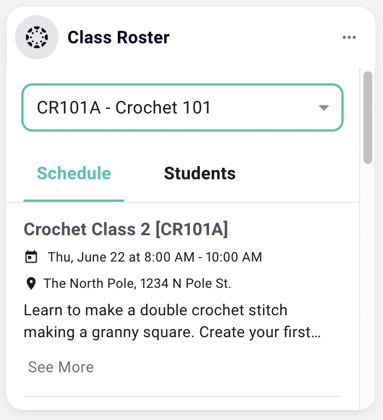Click the Class Roster title
This screenshot has height=420, width=383.
[118, 37]
